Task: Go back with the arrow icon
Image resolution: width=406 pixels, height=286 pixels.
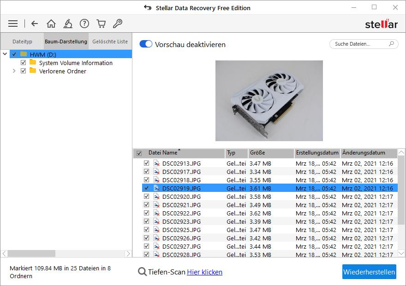Action: [x=35, y=24]
